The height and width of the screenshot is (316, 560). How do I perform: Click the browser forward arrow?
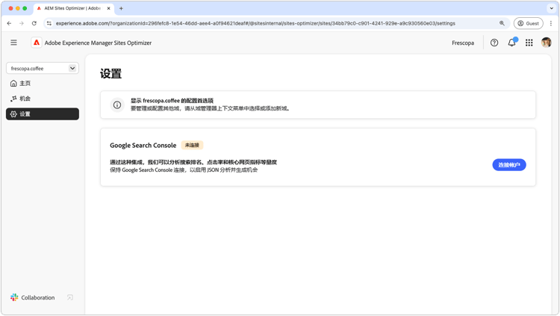coord(22,23)
